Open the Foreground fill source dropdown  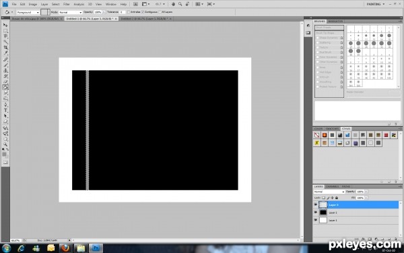coord(28,12)
